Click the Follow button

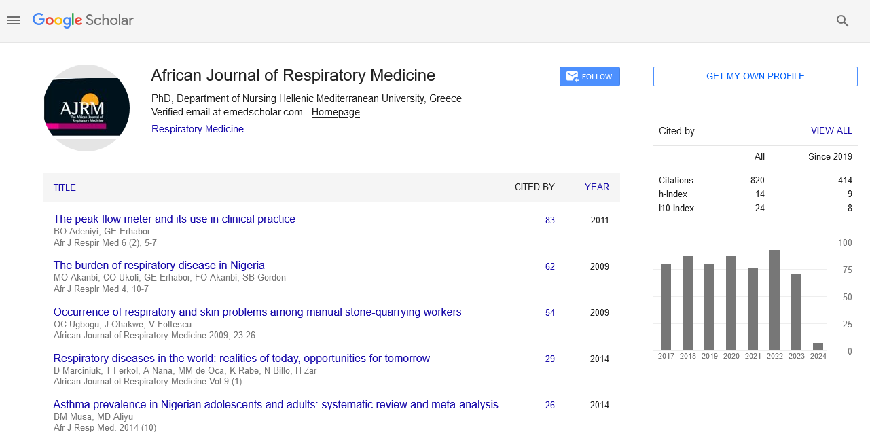(590, 77)
